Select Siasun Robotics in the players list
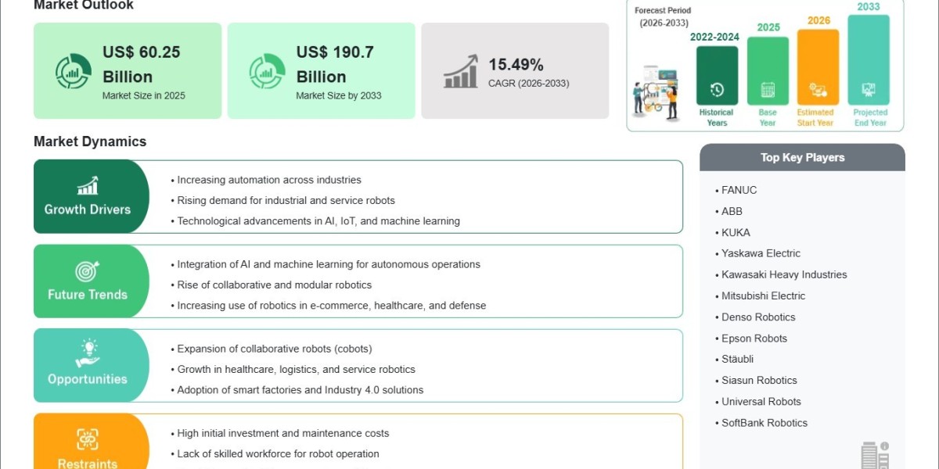This screenshot has width=939, height=469. (x=759, y=380)
